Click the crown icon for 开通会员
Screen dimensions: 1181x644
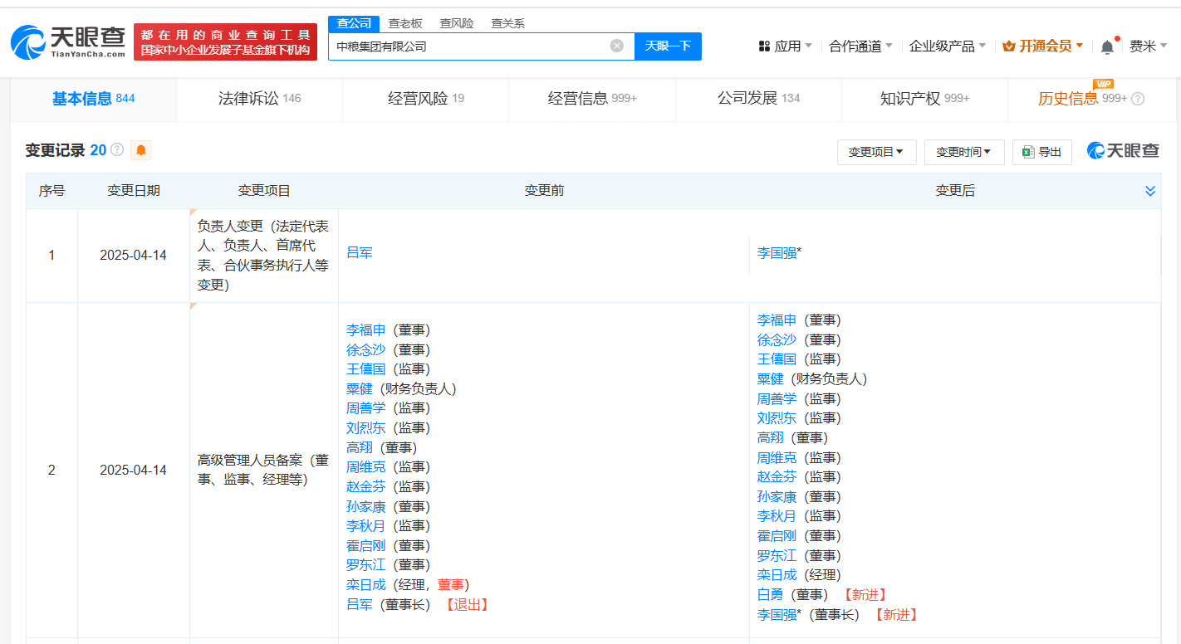1009,46
